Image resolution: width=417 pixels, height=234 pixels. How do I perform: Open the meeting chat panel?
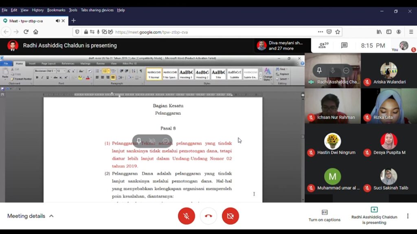(x=344, y=45)
